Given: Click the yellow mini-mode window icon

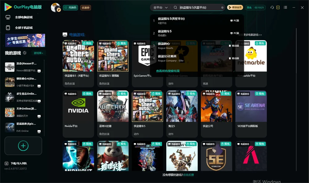Looking at the screenshot, I should pyautogui.click(x=278, y=7).
